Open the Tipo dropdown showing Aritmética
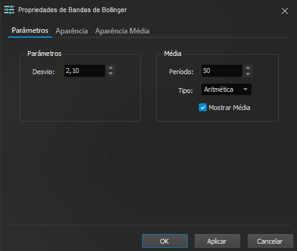This screenshot has height=251, width=297. click(226, 89)
